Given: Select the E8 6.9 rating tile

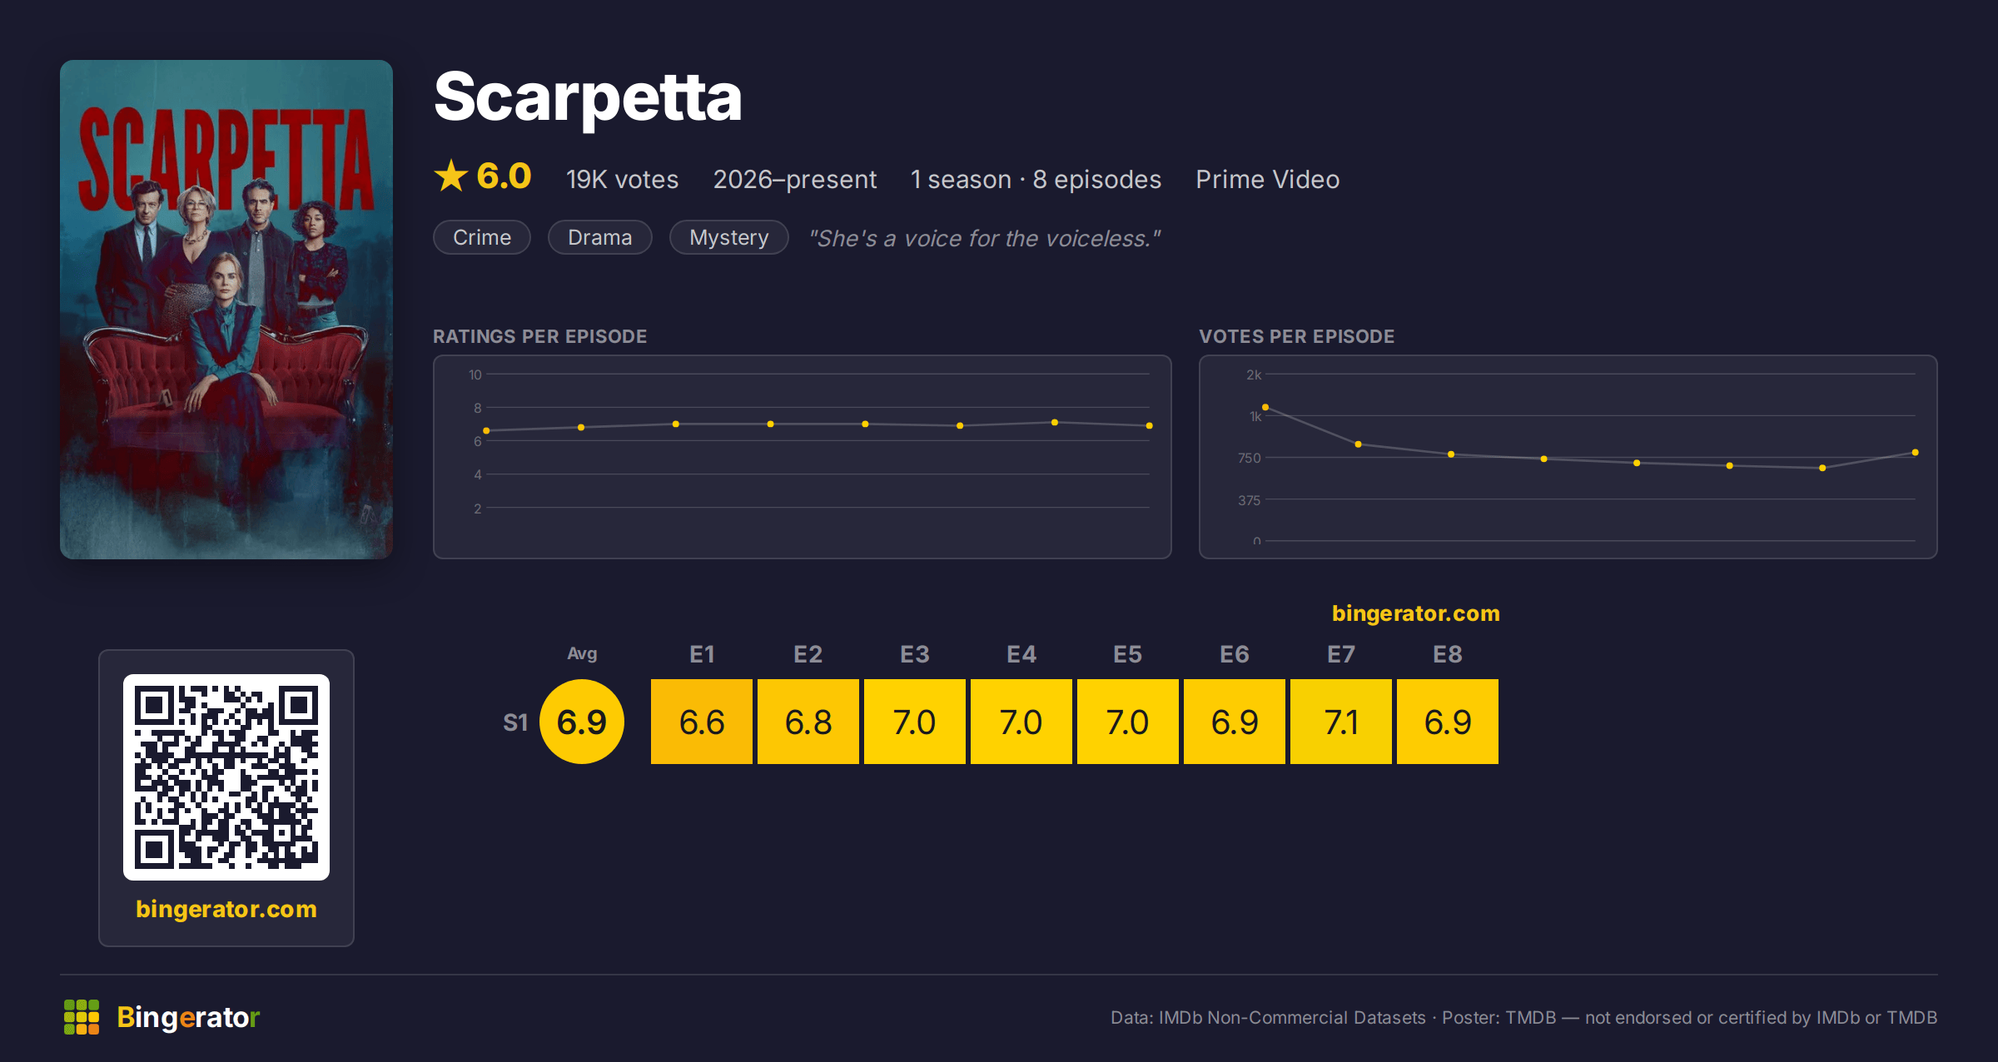Looking at the screenshot, I should pyautogui.click(x=1448, y=722).
